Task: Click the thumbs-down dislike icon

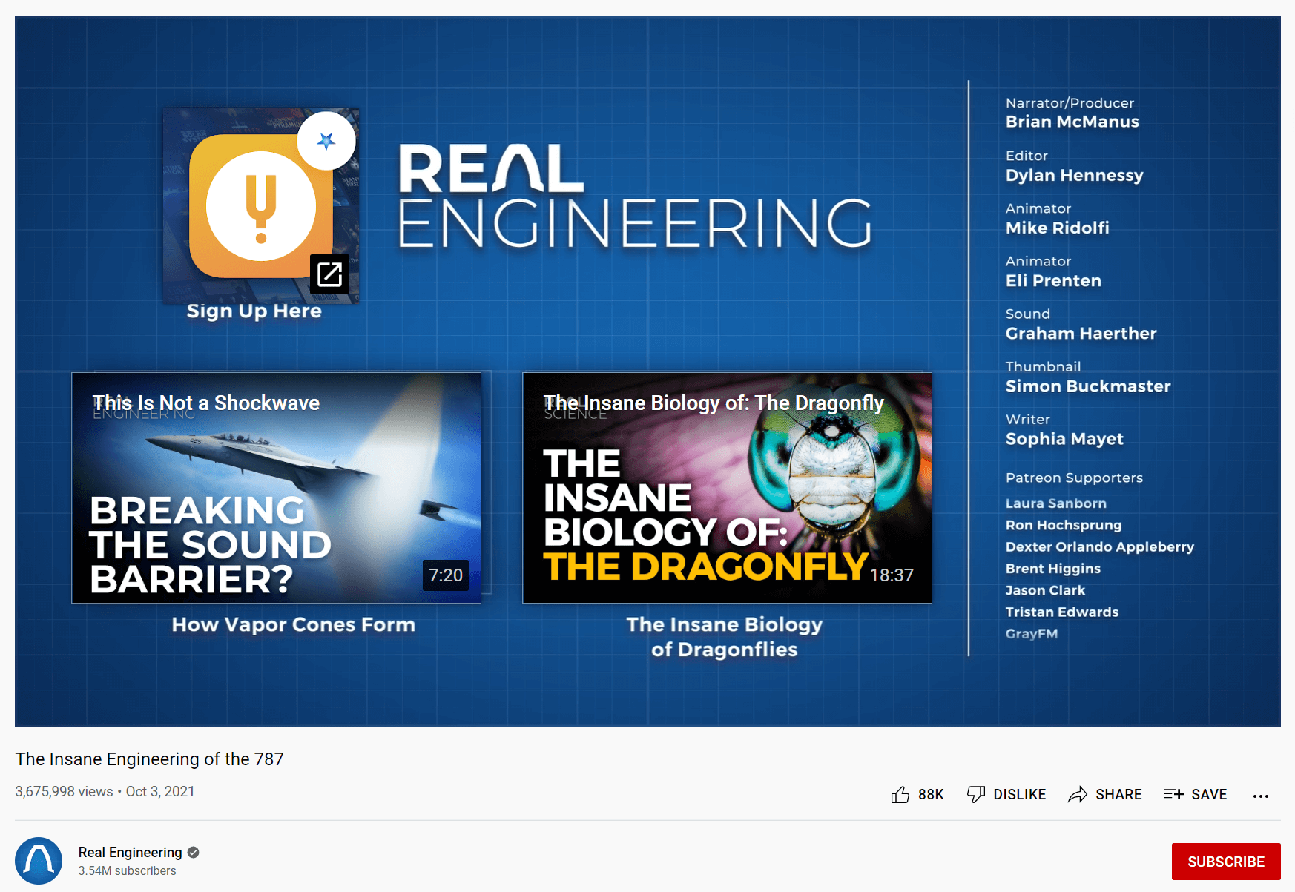Action: 976,795
